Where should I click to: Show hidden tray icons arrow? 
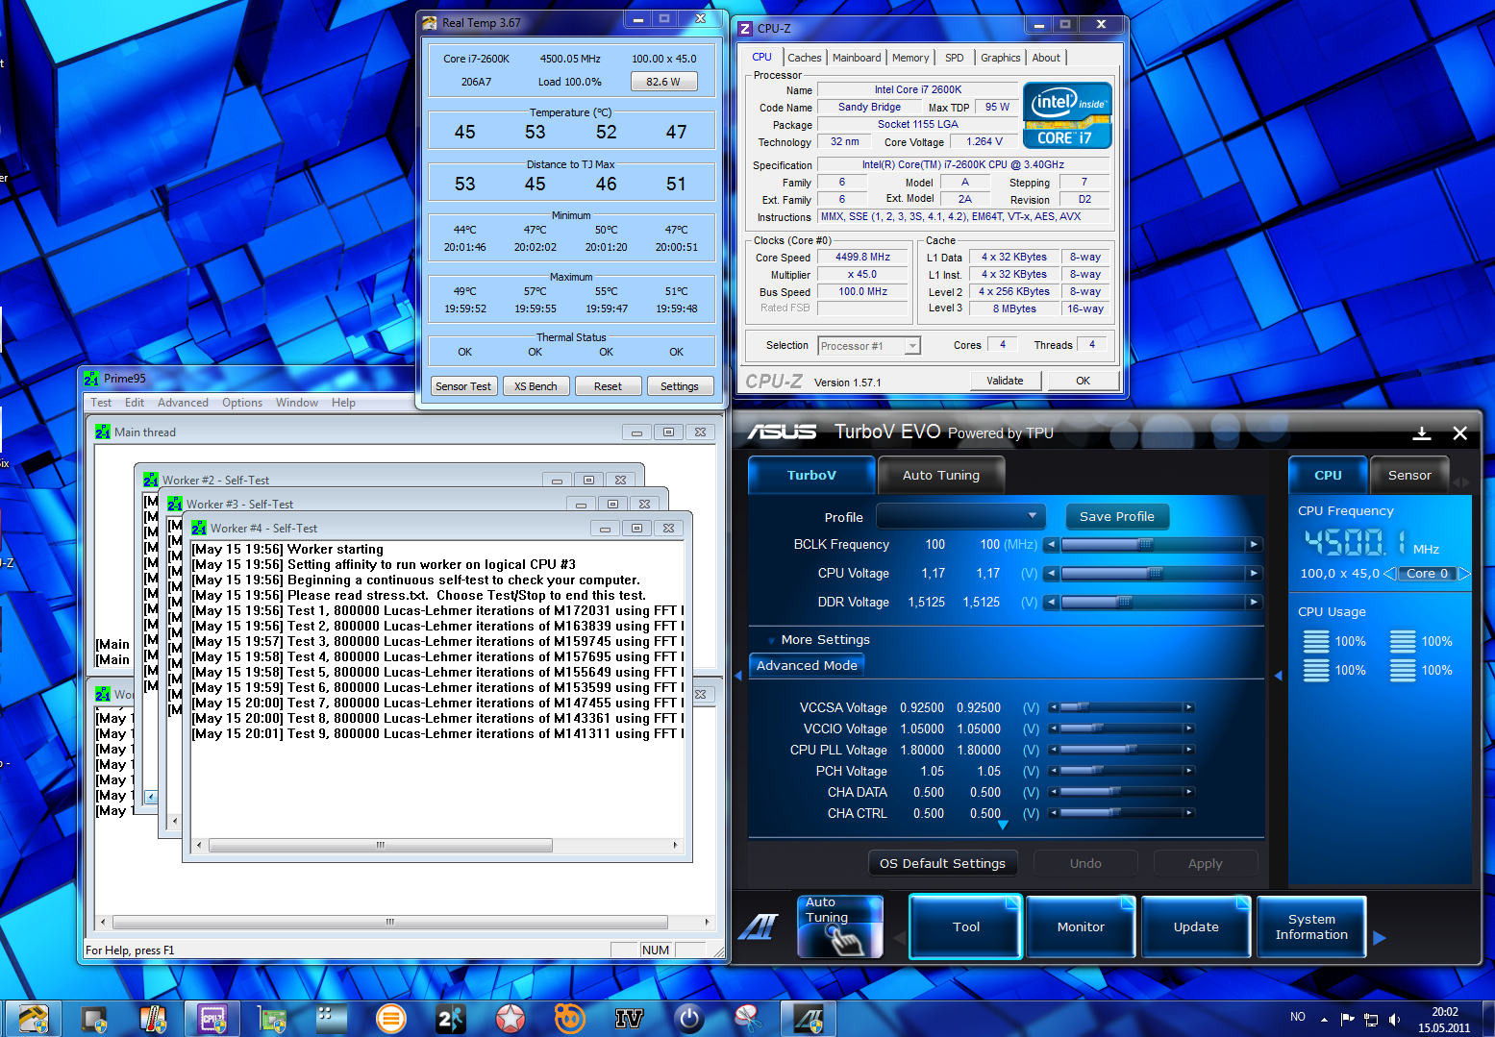coord(1324,1019)
